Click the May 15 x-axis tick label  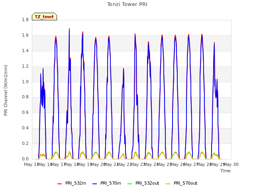31,164
